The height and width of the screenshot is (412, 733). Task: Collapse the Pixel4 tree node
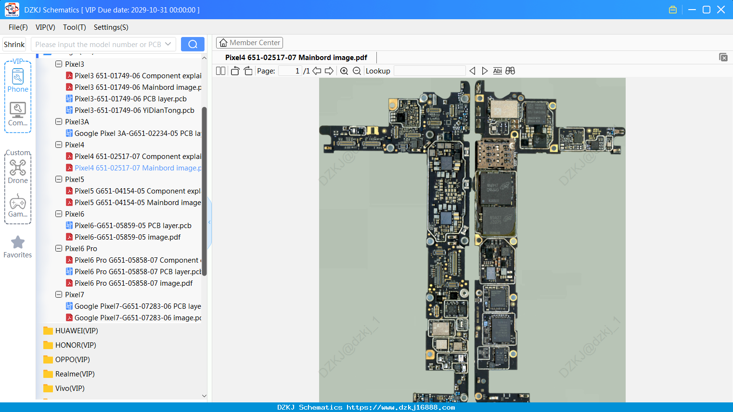[x=59, y=145]
